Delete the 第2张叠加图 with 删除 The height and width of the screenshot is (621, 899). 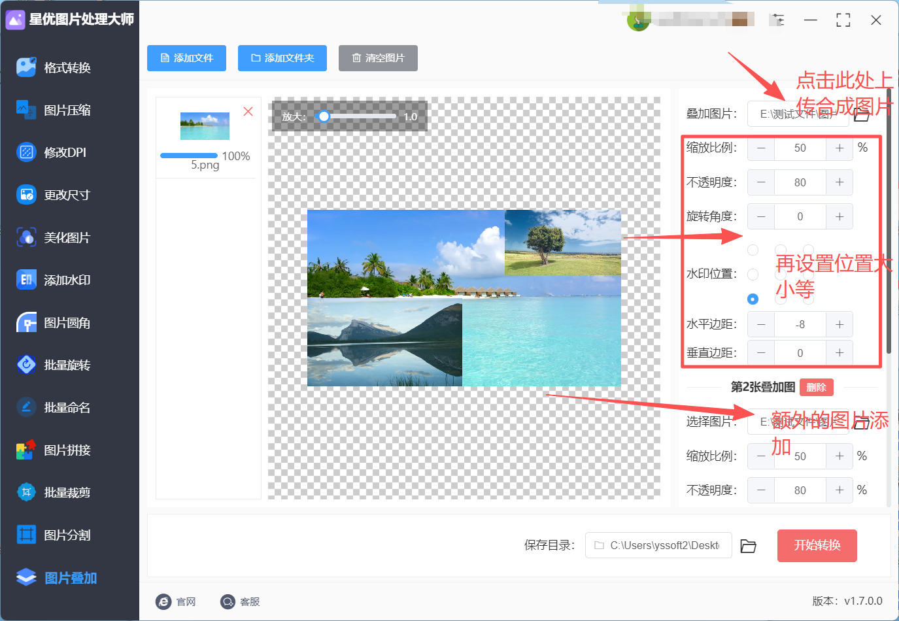pos(817,388)
